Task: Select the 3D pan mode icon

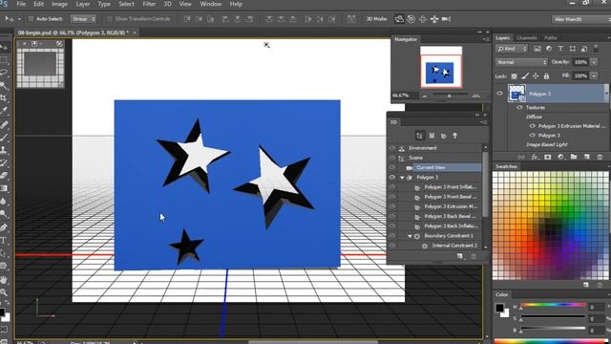Action: click(423, 19)
